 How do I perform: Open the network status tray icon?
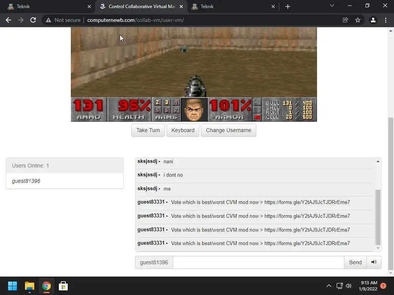[x=339, y=286]
